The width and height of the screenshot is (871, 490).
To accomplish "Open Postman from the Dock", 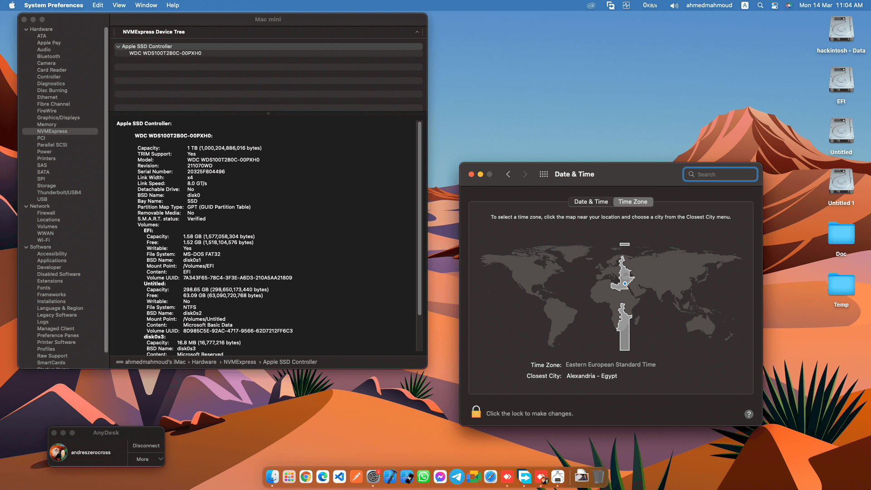I will (x=356, y=477).
